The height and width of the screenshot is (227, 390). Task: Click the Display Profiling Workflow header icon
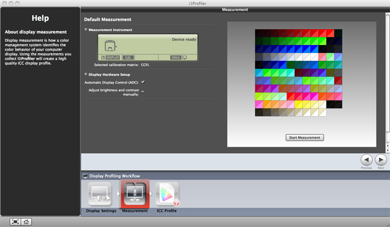click(x=85, y=176)
